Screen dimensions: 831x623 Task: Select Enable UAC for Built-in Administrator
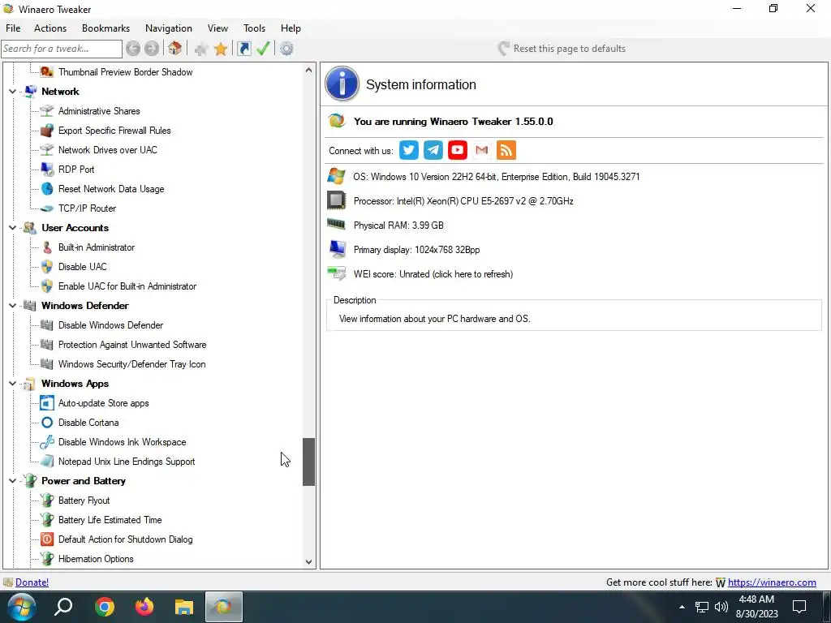[x=127, y=286]
